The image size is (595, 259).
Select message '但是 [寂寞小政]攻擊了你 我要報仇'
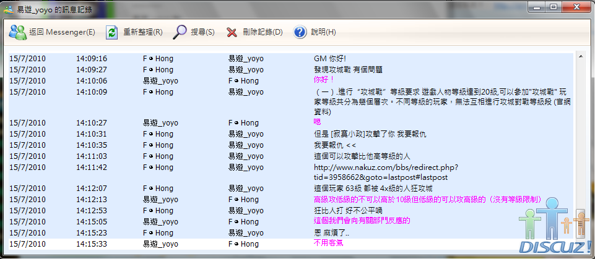coord(370,134)
